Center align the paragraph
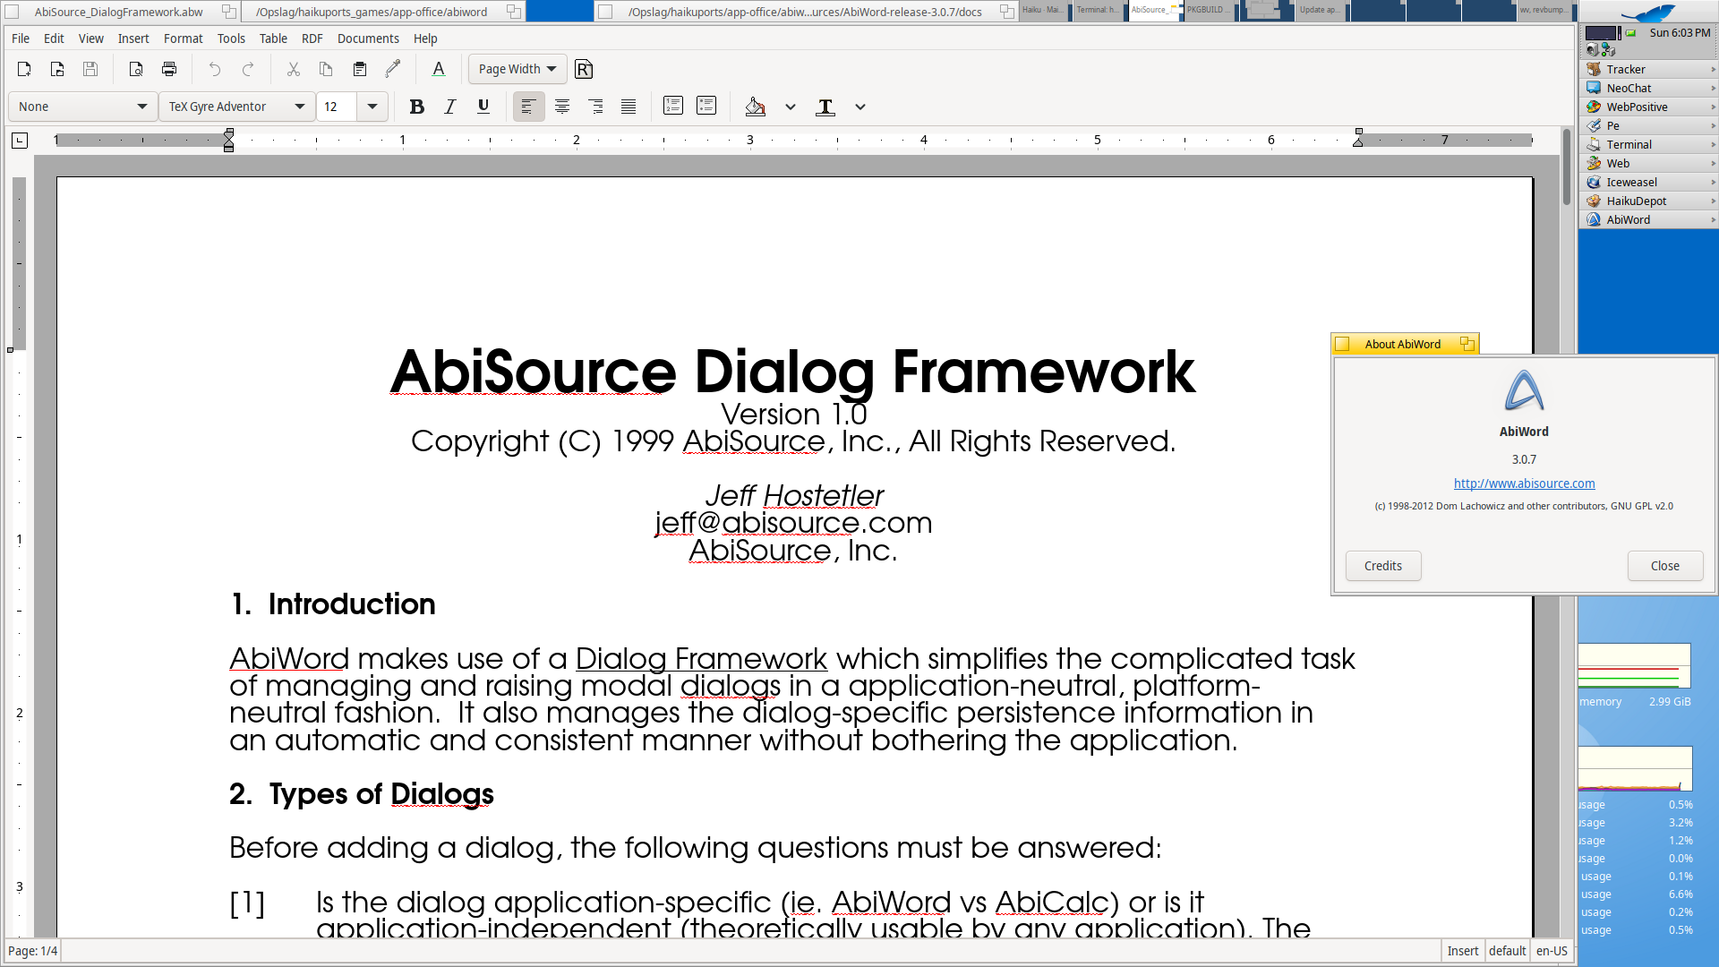The image size is (1719, 967). coord(562,107)
